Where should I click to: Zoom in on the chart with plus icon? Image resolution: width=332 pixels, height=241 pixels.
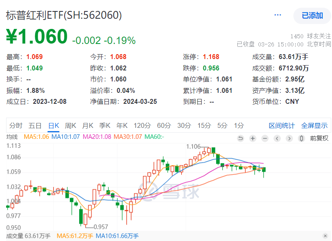252,138
